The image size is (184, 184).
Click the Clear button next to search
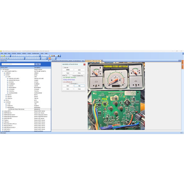(38, 64)
